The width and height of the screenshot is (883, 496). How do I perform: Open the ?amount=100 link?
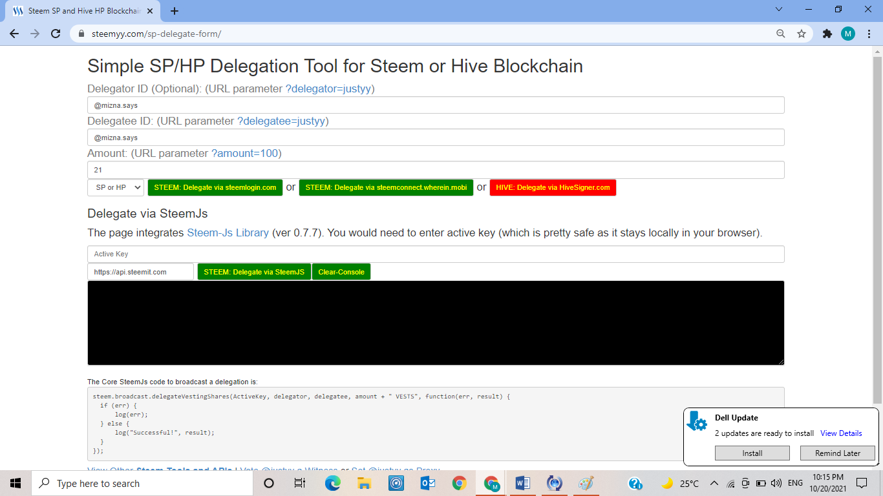tap(244, 153)
